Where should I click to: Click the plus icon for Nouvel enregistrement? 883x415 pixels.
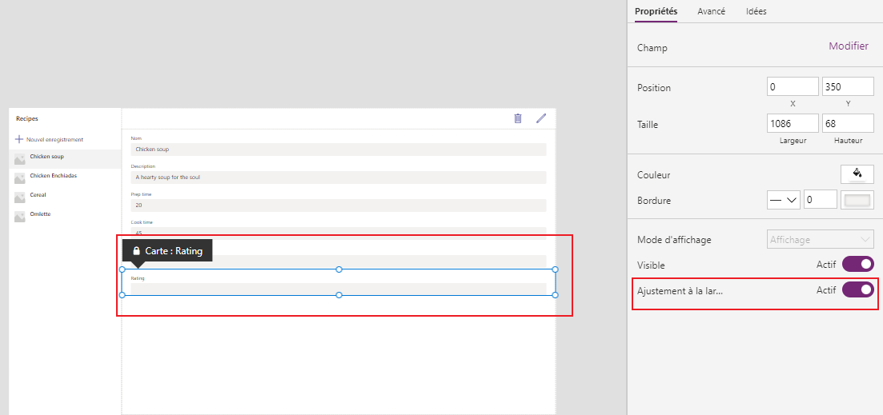click(19, 139)
